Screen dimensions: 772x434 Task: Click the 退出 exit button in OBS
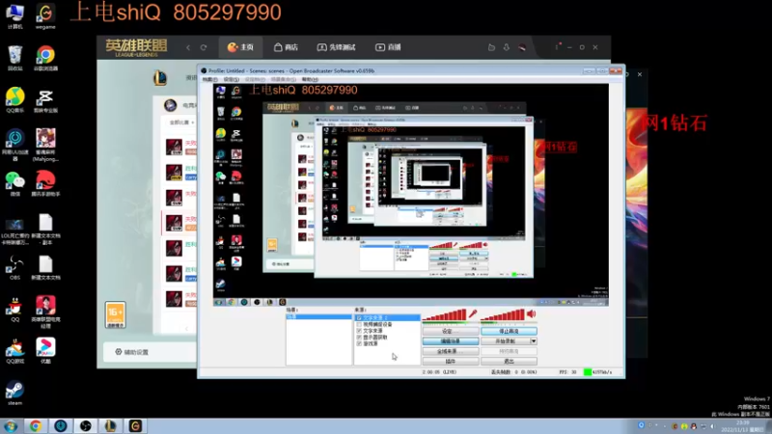click(509, 361)
